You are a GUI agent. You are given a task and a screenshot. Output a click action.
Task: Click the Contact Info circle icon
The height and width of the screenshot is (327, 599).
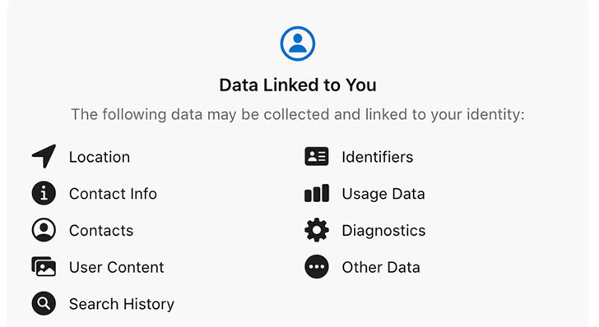click(44, 193)
